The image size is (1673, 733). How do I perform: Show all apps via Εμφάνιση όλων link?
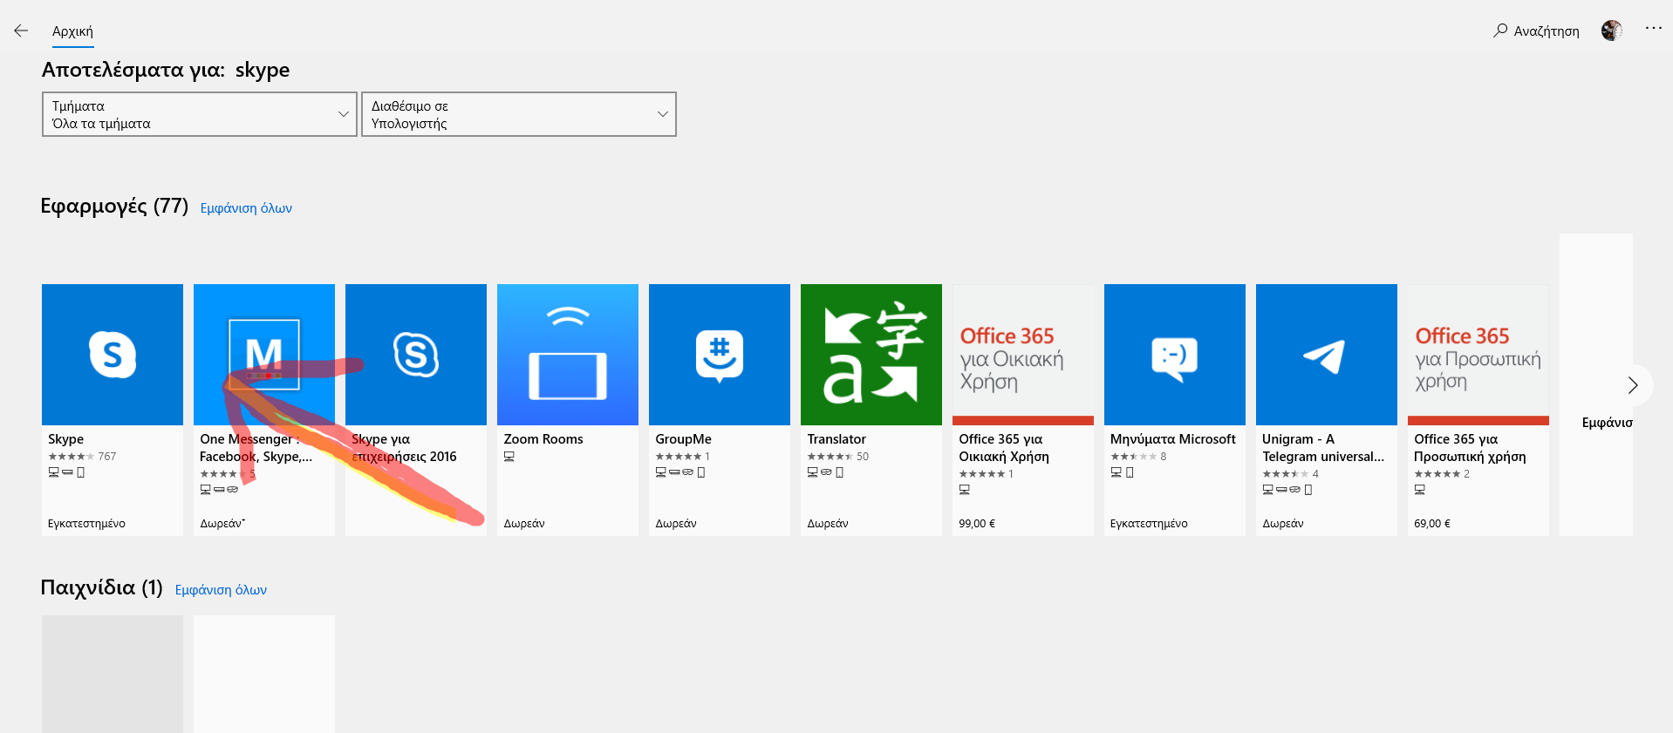(x=246, y=208)
